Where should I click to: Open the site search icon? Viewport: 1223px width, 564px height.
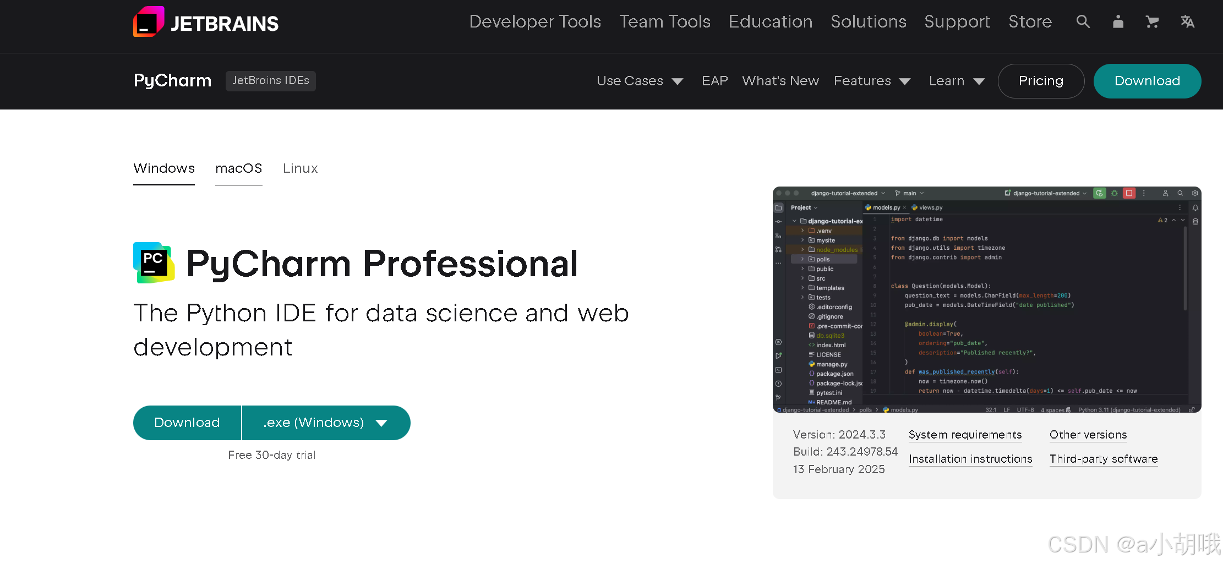coord(1083,21)
